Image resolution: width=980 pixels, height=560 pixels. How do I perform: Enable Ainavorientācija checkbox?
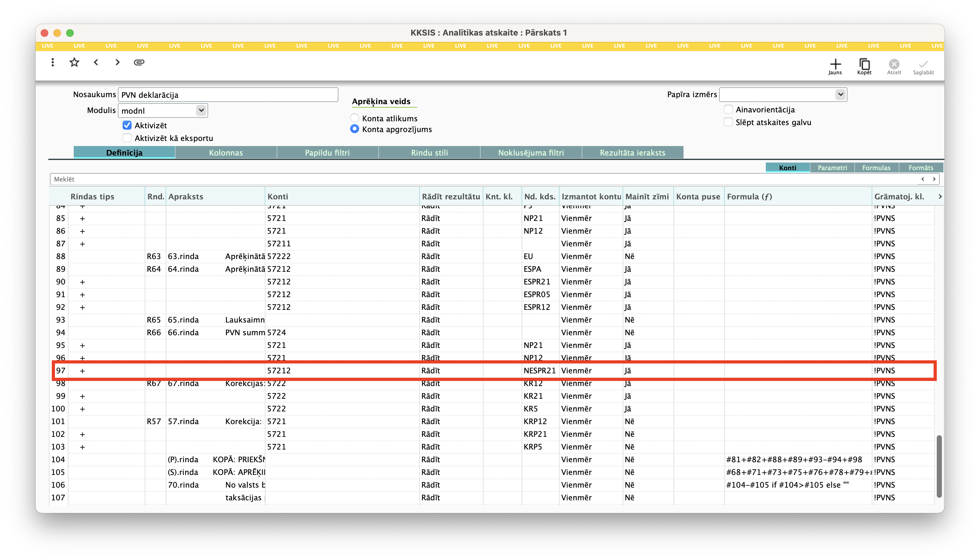[x=728, y=110]
